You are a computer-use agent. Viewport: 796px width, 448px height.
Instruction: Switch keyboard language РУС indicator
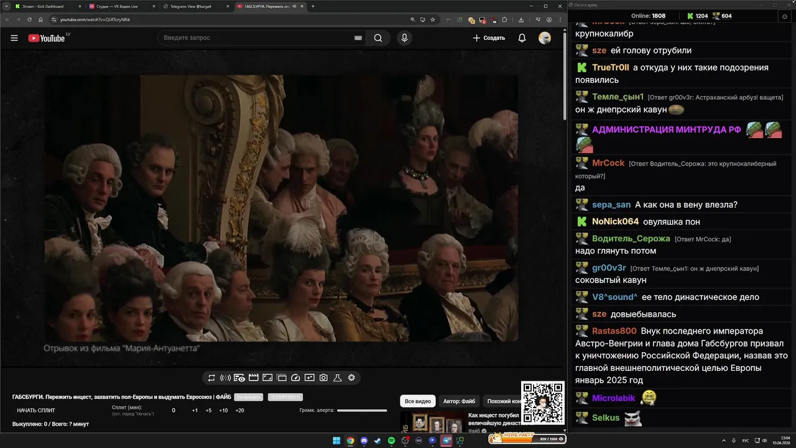746,441
